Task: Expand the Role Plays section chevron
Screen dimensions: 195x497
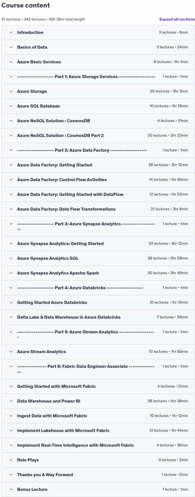Action: coord(11,460)
